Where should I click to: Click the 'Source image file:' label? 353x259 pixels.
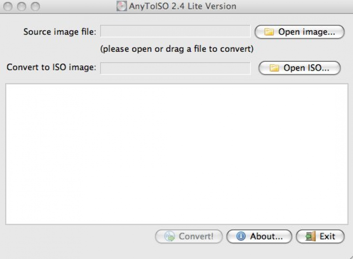[x=60, y=32]
